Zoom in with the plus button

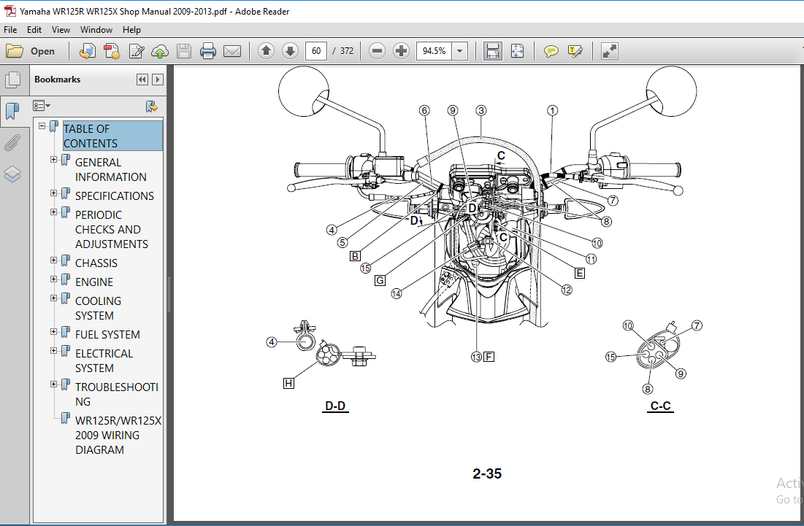(401, 51)
